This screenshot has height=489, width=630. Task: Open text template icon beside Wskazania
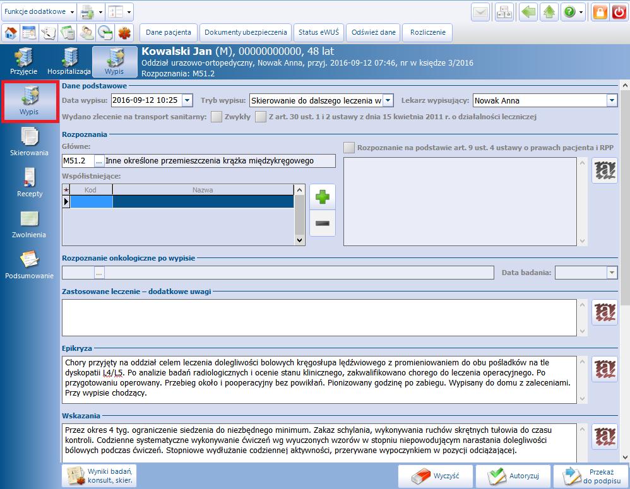(605, 437)
